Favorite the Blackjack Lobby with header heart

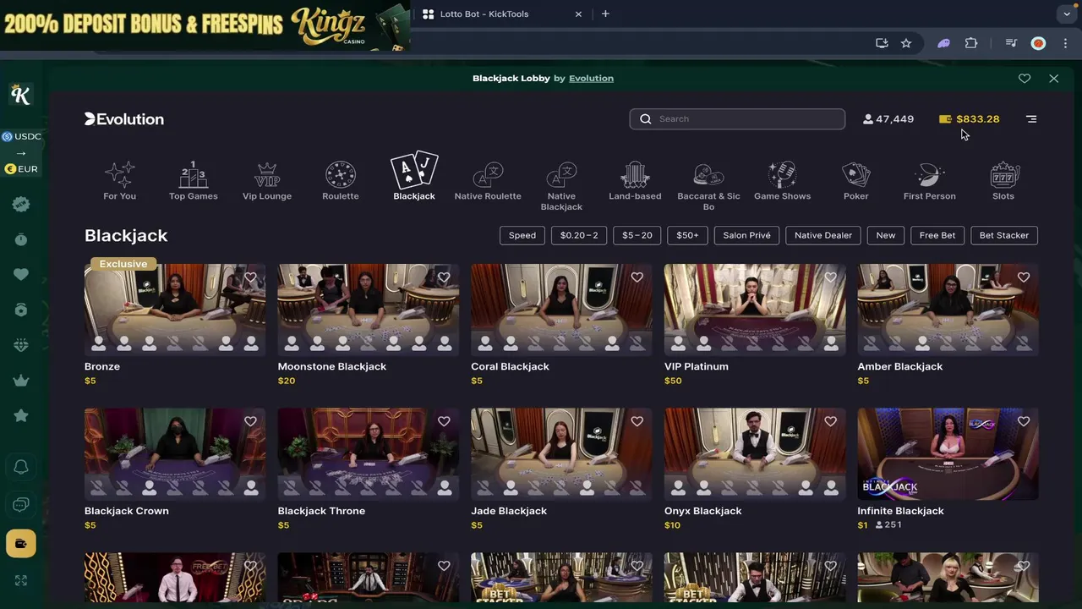click(1025, 78)
